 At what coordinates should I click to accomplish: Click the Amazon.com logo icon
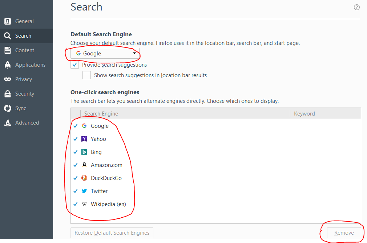point(84,165)
